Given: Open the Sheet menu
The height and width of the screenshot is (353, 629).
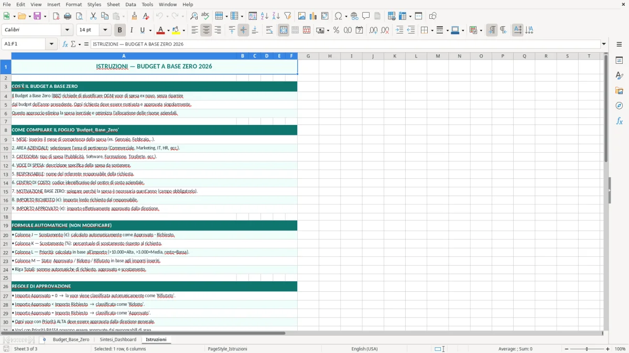Looking at the screenshot, I should tap(114, 4).
